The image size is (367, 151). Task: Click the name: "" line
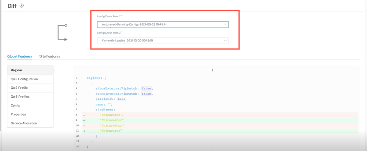104,104
